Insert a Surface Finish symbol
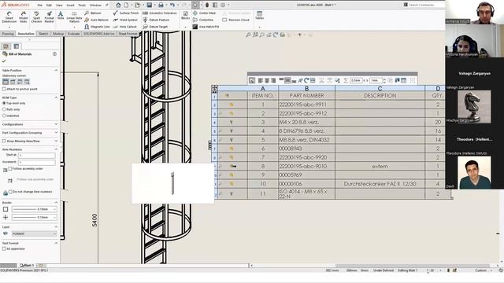Screen dimensions: 504x283 pos(126,13)
